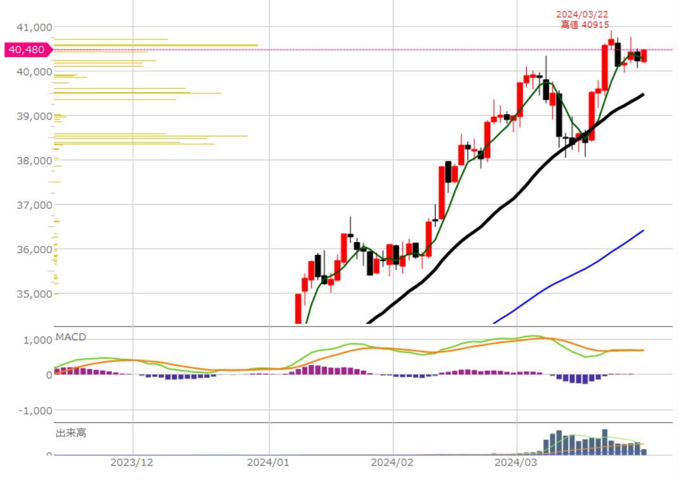Click the right end of the thick black moving average line
Image resolution: width=678 pixels, height=480 pixels.
click(x=643, y=95)
